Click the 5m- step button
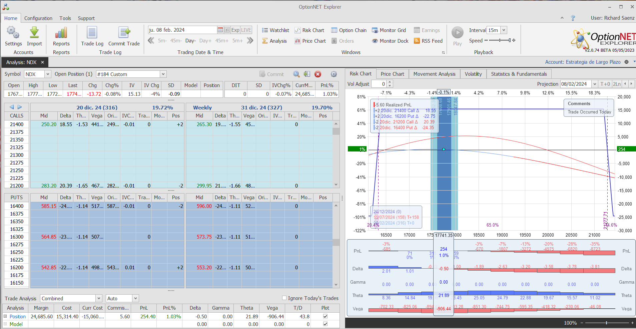The width and height of the screenshot is (636, 329). coord(162,41)
